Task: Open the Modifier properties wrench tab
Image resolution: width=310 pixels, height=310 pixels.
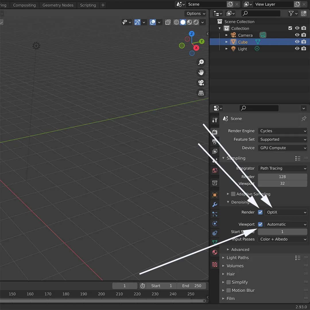Action: [x=215, y=204]
